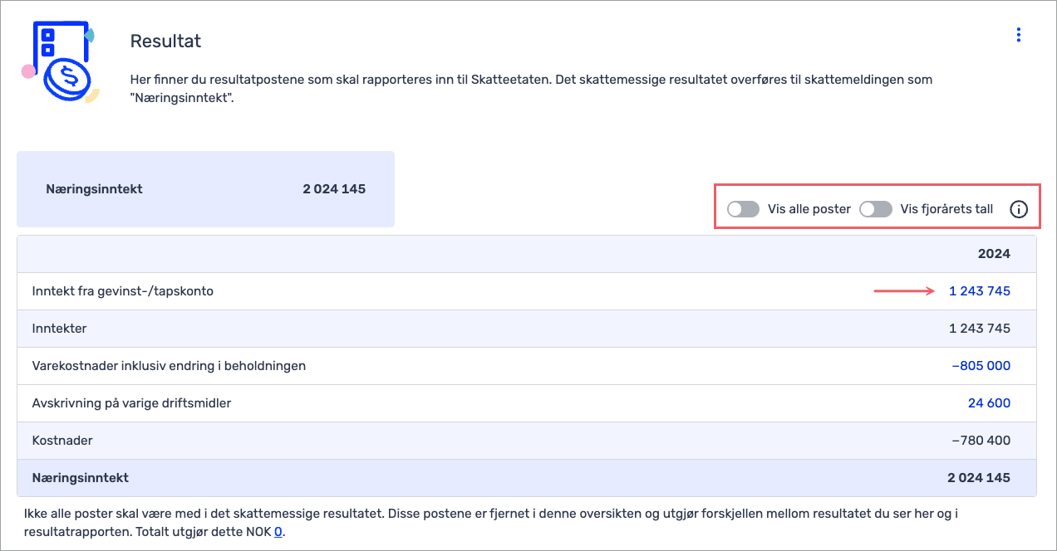Click the info icon beside Vis fjorårets tall
This screenshot has width=1057, height=551.
(x=1019, y=209)
